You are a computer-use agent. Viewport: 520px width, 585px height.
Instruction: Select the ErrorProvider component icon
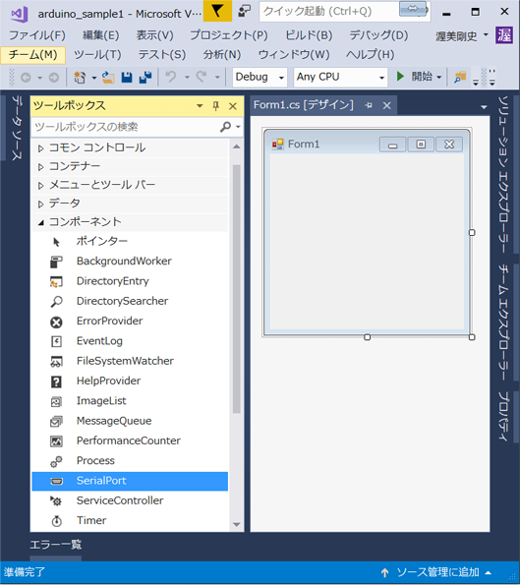[x=56, y=322]
